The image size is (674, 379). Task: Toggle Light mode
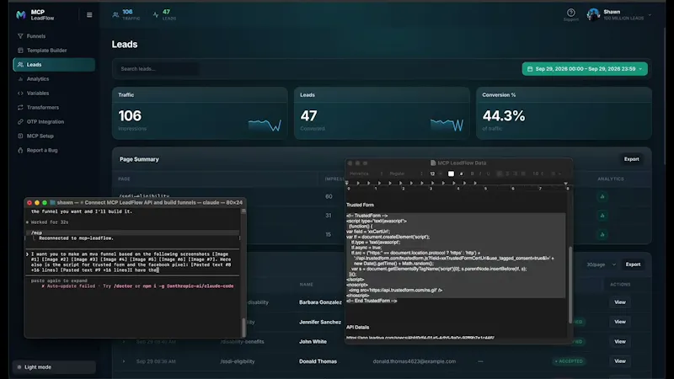coord(54,367)
